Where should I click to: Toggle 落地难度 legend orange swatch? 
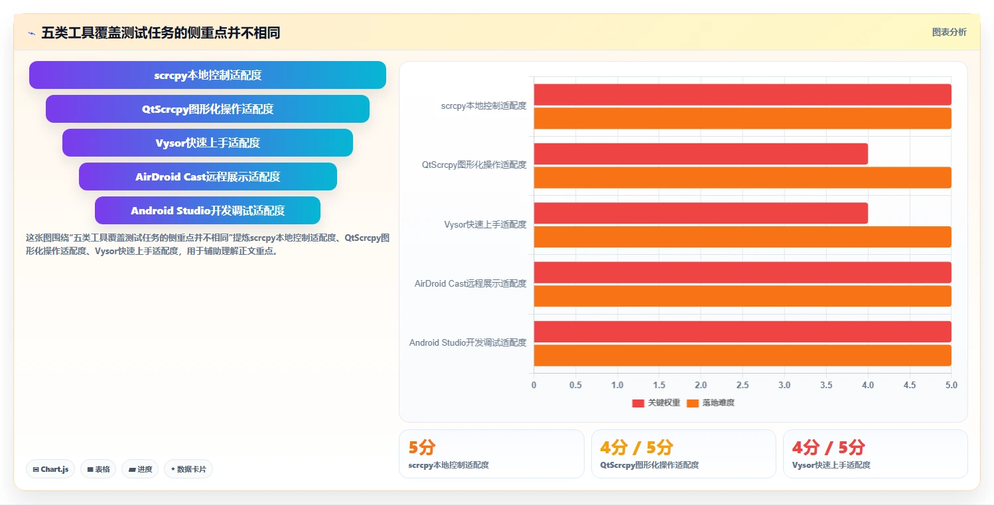click(x=693, y=403)
